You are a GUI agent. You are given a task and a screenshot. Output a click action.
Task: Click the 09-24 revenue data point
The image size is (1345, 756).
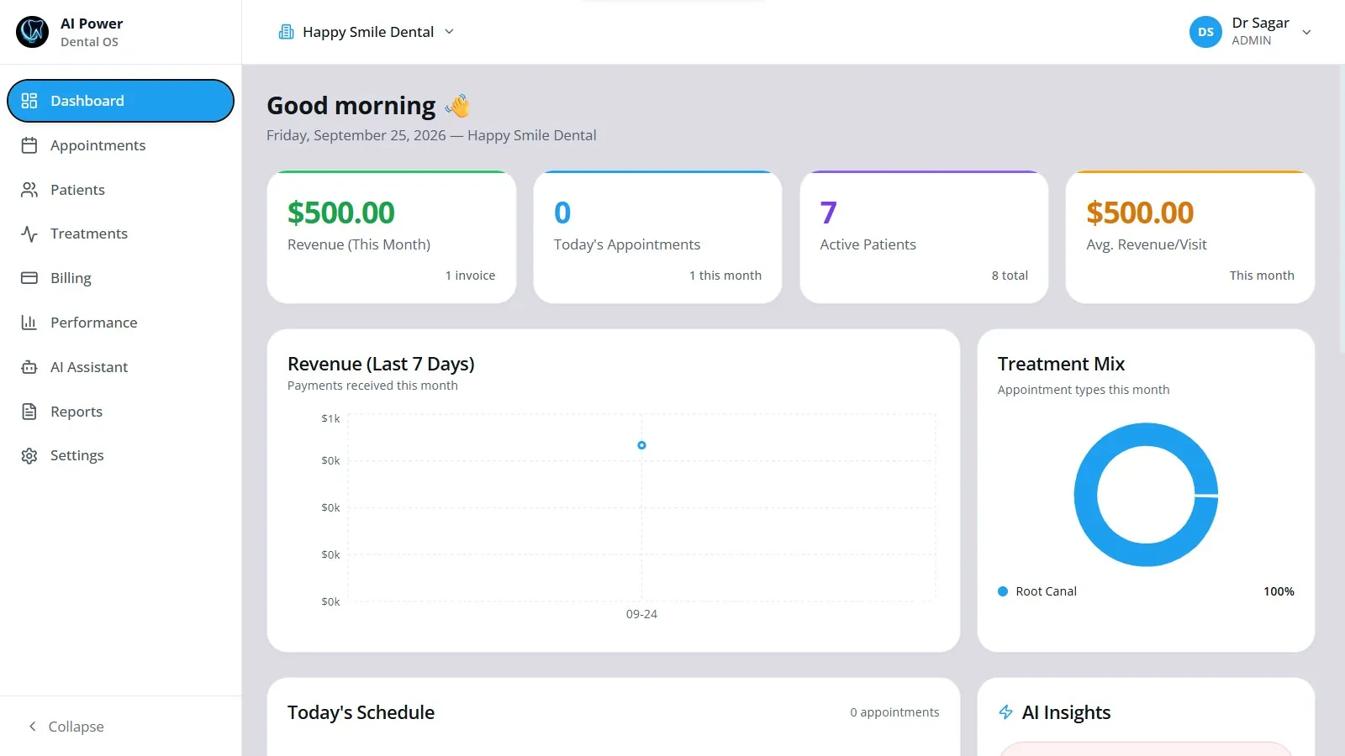point(641,445)
